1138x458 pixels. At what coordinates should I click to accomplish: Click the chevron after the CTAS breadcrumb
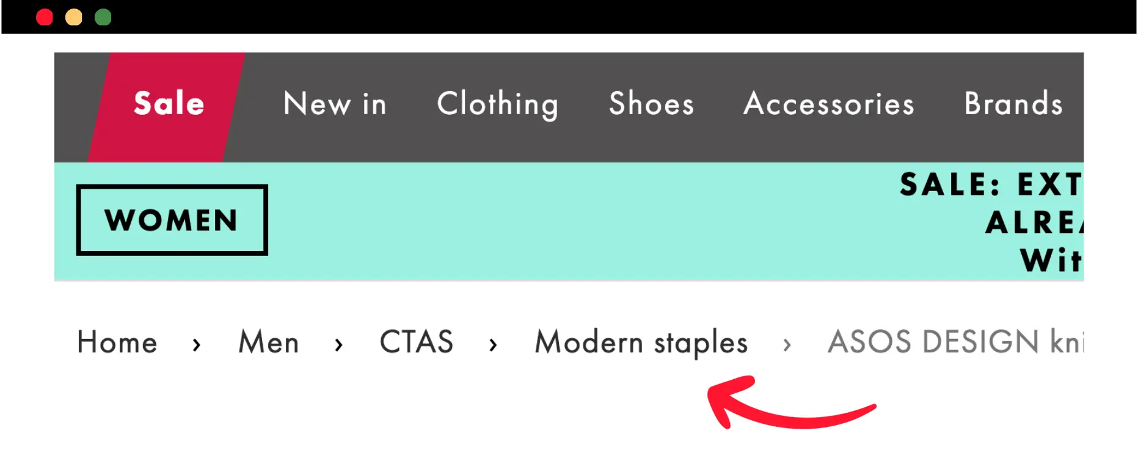(x=493, y=345)
